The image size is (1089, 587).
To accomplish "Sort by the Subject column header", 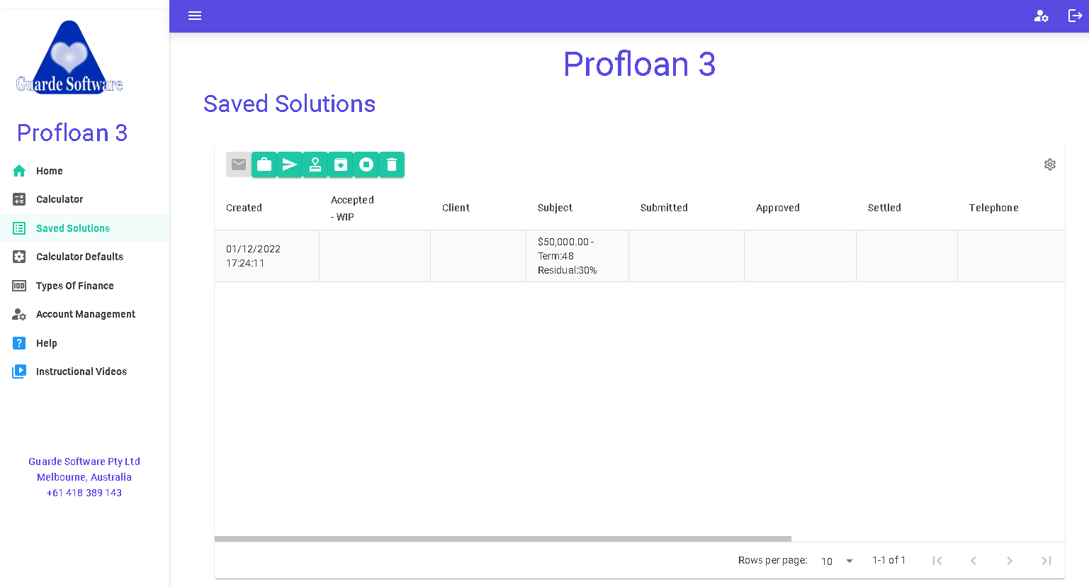I will point(555,208).
